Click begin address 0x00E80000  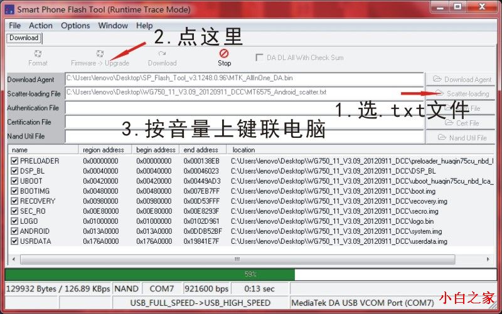pos(154,211)
